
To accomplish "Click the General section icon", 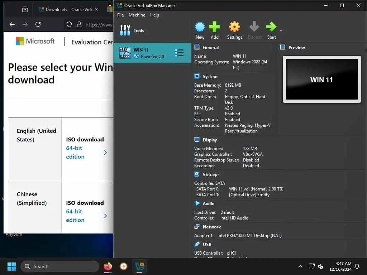I will coord(197,47).
